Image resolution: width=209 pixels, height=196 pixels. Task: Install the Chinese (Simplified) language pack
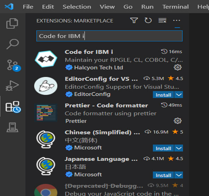click(163, 148)
